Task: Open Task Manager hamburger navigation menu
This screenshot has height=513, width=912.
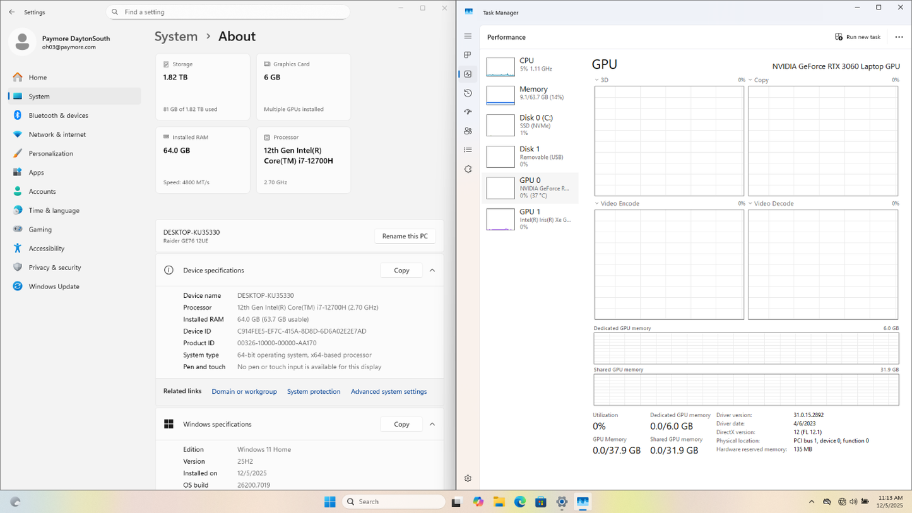Action: click(468, 37)
